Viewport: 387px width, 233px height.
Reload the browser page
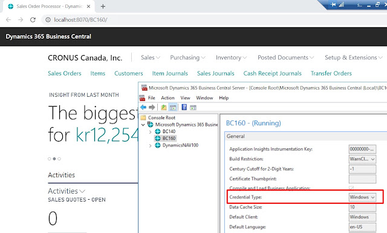coord(33,20)
